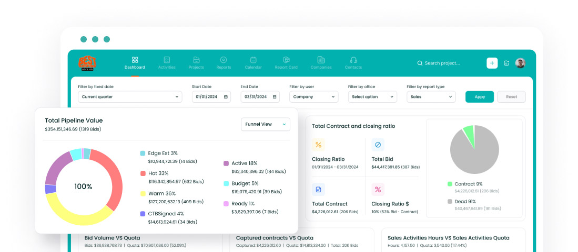Open the Dashboard grid icon

[135, 60]
